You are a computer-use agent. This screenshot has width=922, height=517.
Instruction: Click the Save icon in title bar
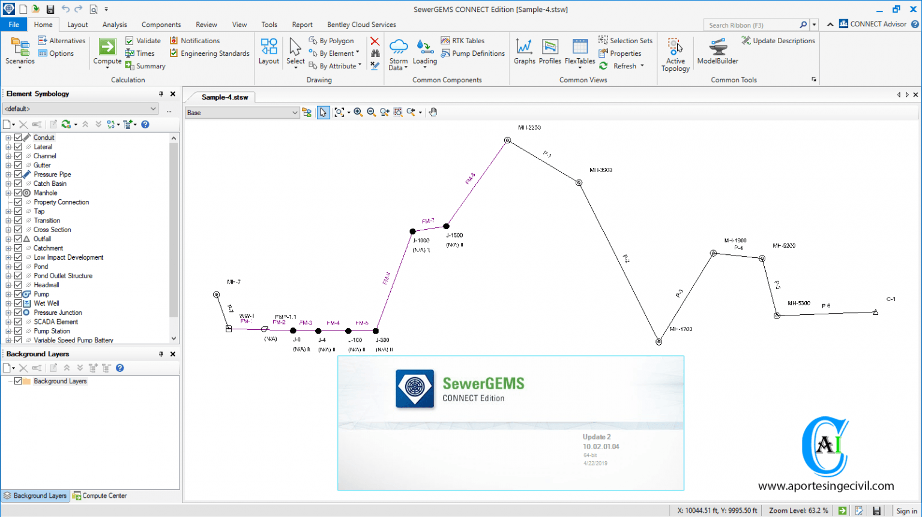(x=50, y=9)
